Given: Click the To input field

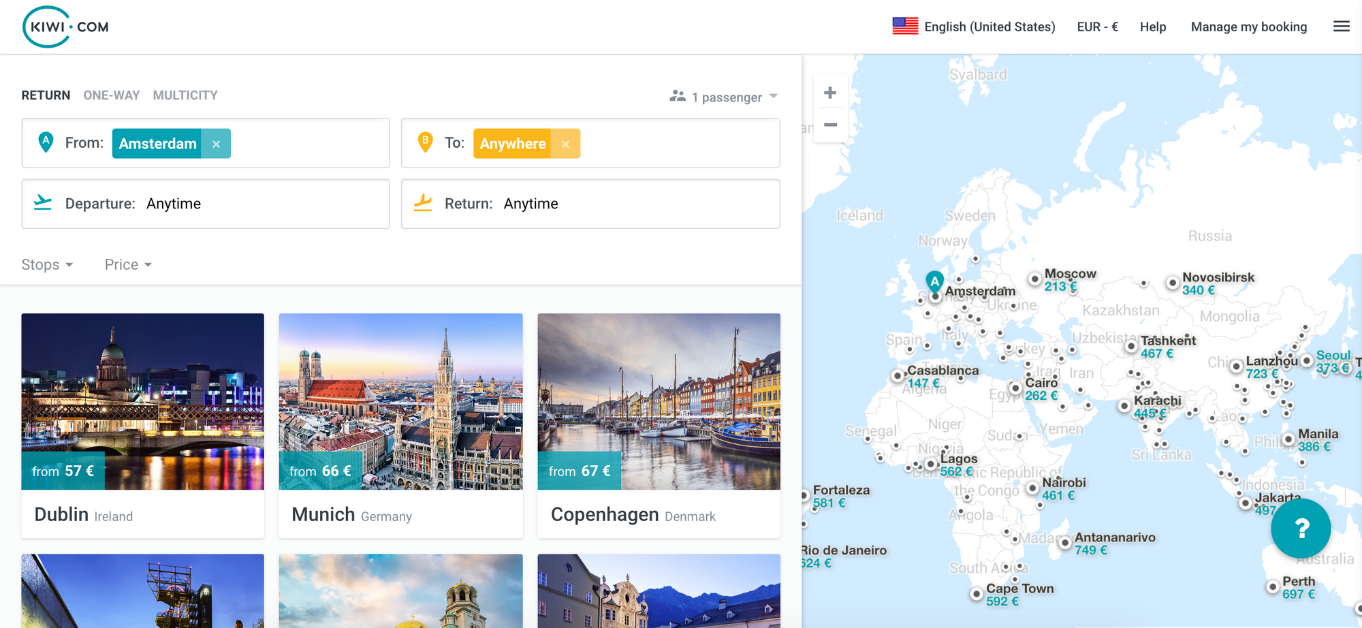Looking at the screenshot, I should pos(590,143).
